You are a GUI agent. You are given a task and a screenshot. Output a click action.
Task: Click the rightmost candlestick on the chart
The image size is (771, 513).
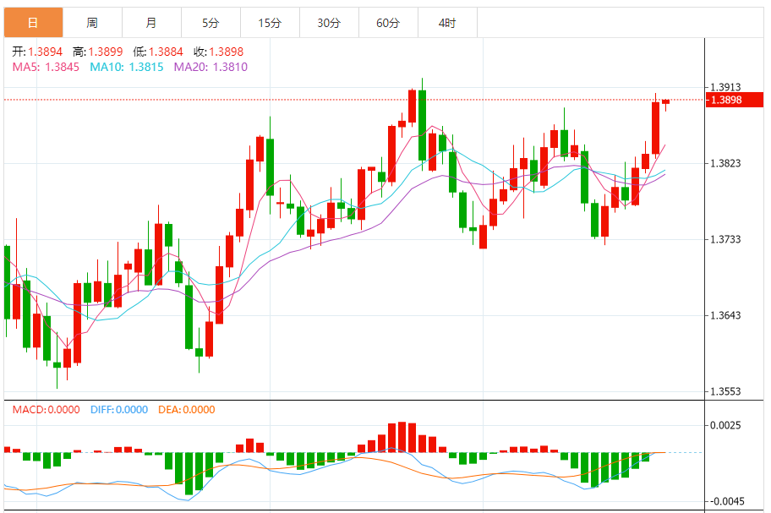(x=665, y=102)
